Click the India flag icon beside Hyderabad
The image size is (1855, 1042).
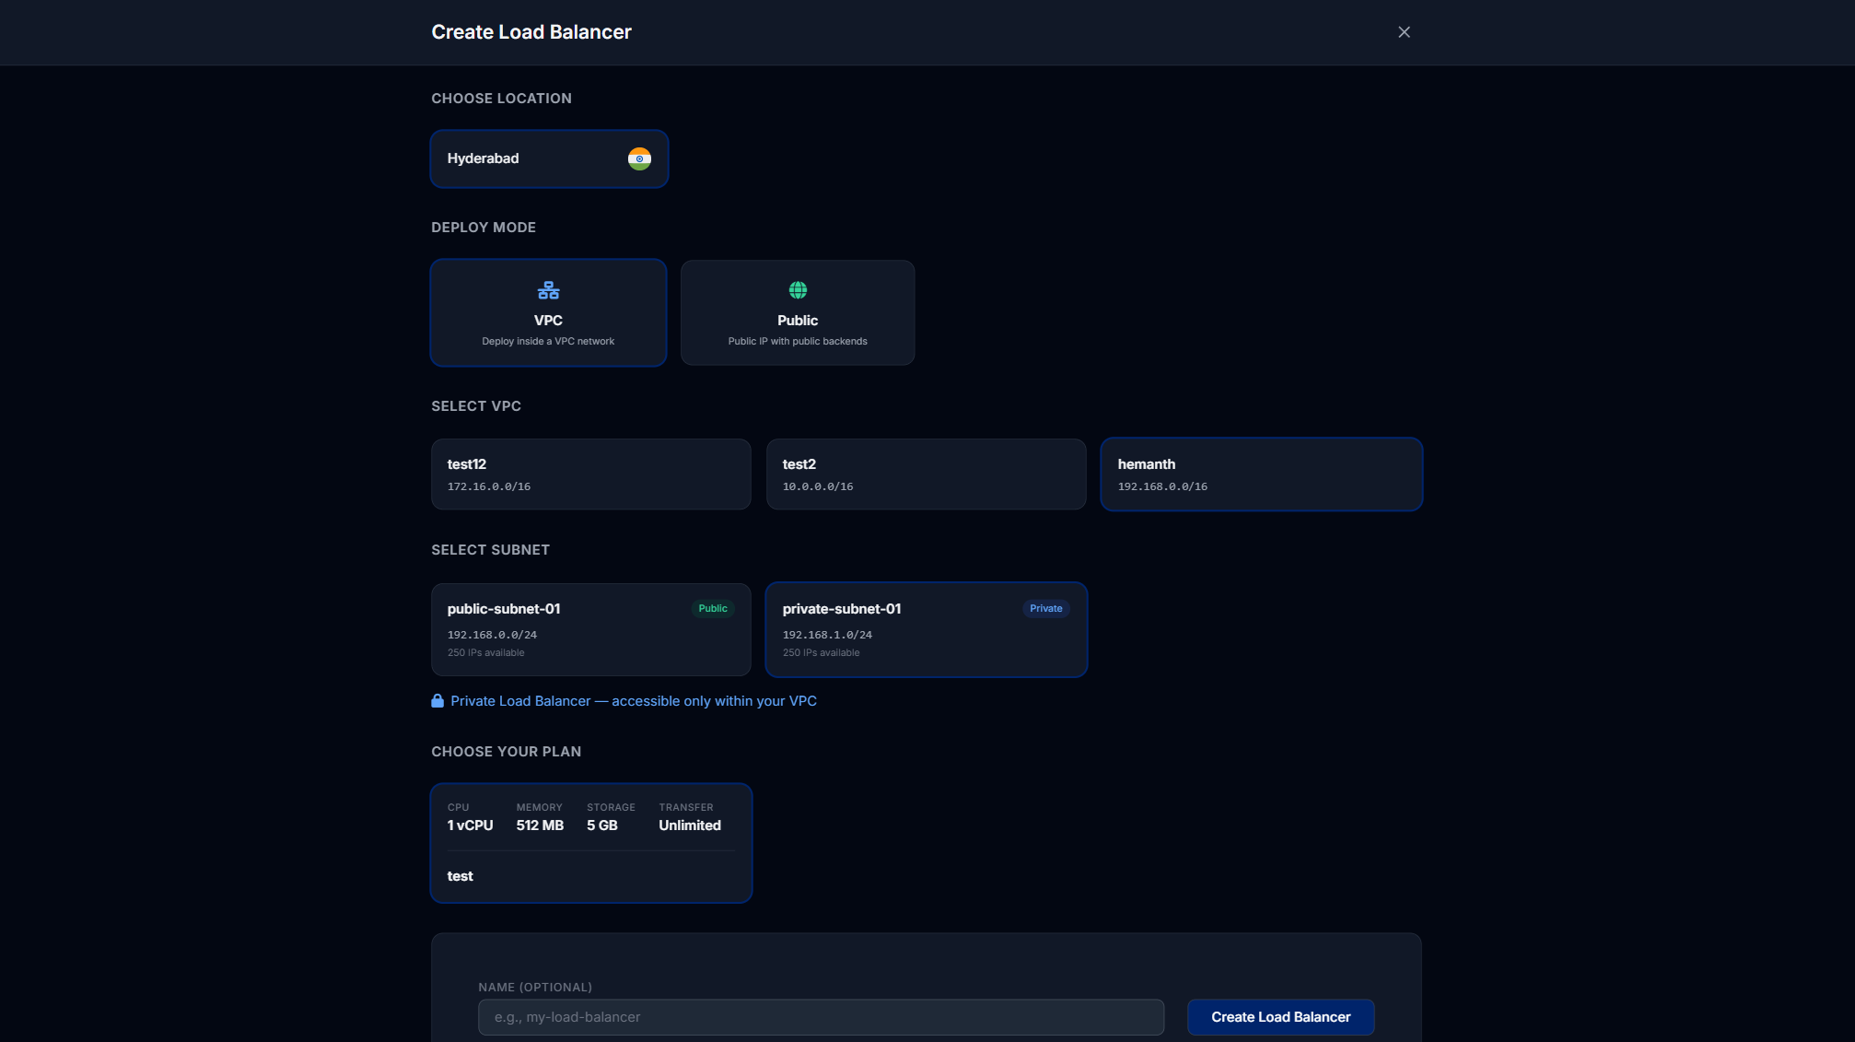pyautogui.click(x=640, y=158)
